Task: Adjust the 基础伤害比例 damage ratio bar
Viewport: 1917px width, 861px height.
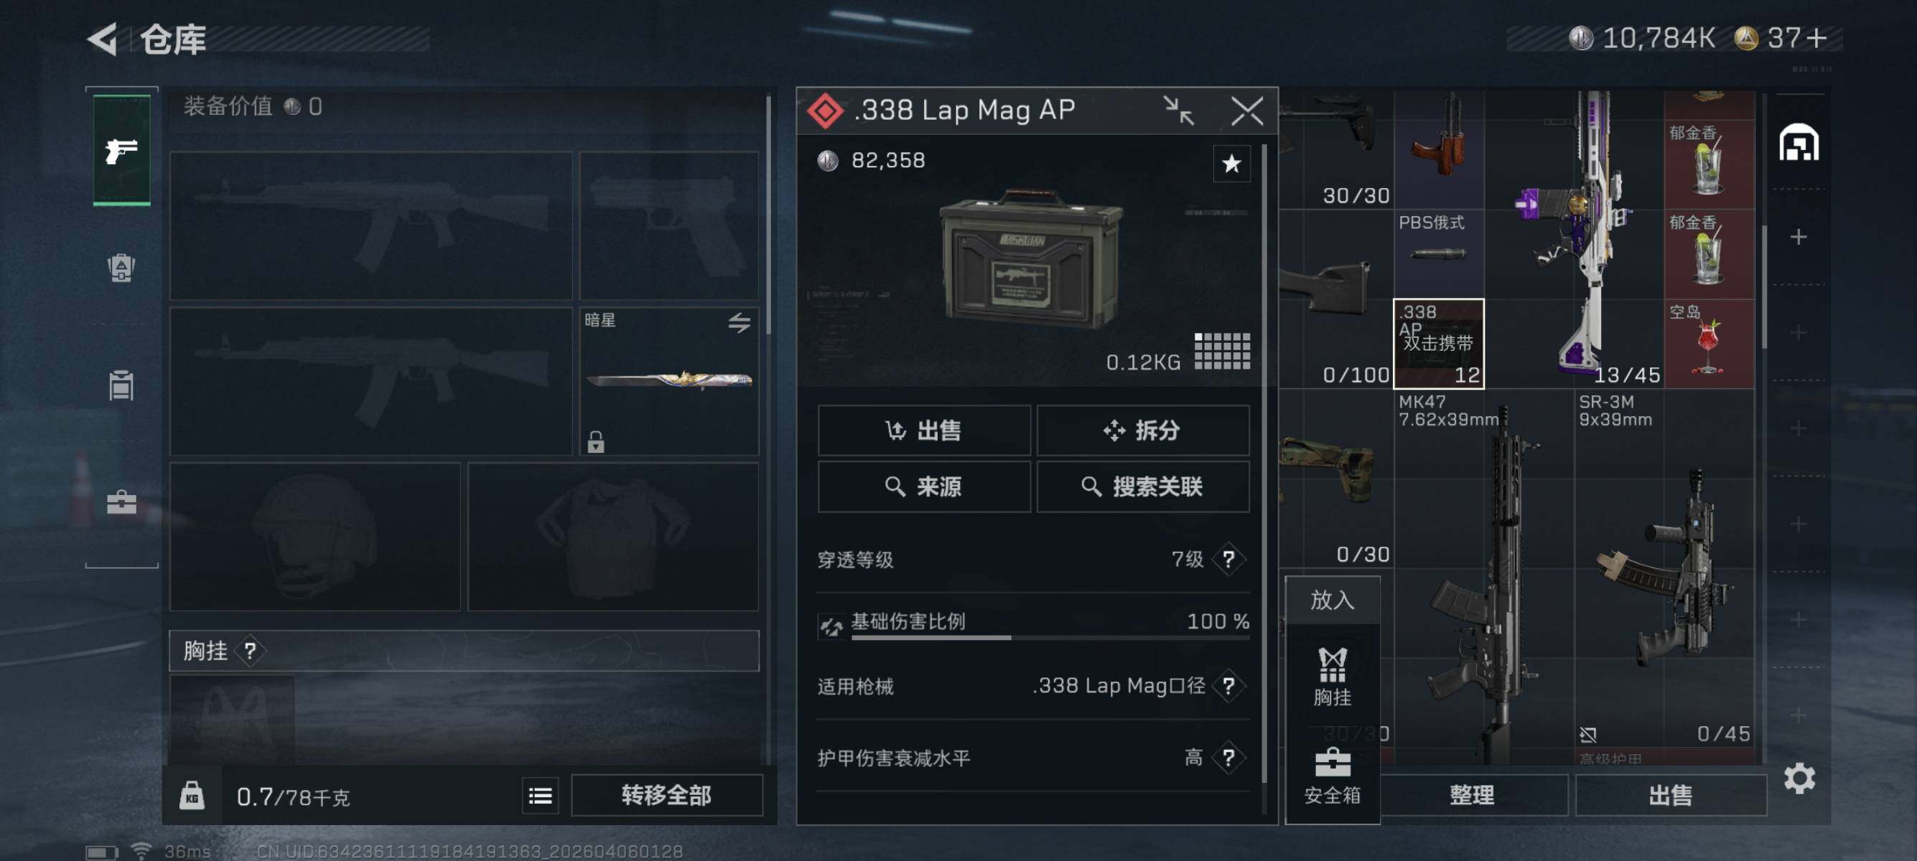Action: pos(1050,638)
